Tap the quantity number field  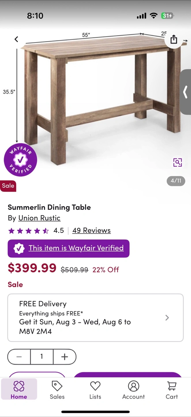(42, 357)
